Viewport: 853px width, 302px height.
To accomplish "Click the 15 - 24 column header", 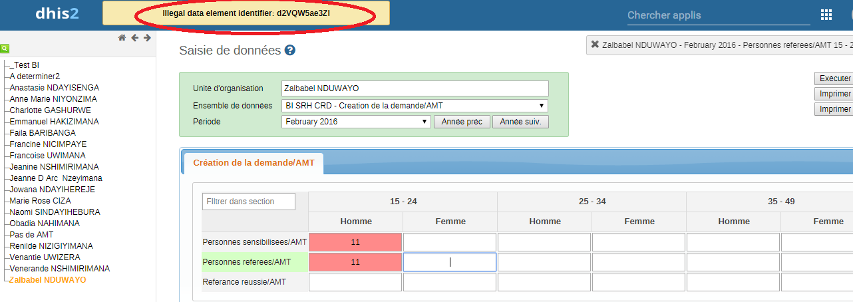I will (403, 202).
